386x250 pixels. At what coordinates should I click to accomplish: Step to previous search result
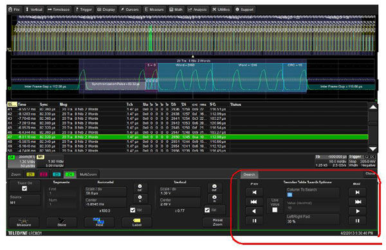tap(254, 212)
